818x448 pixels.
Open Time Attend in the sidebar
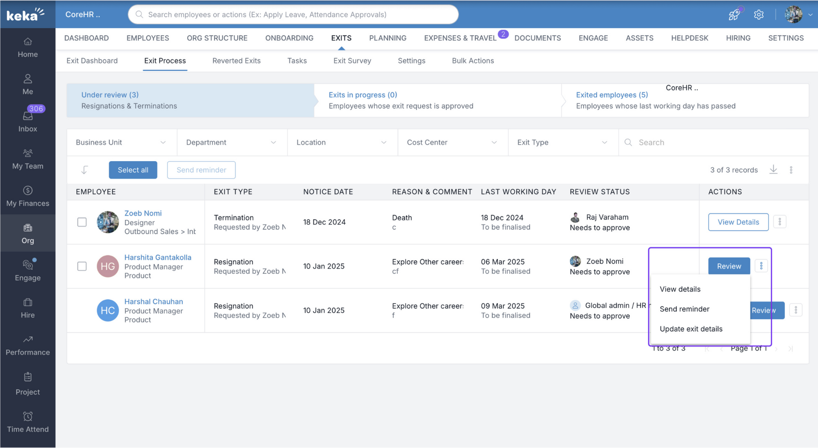[28, 422]
